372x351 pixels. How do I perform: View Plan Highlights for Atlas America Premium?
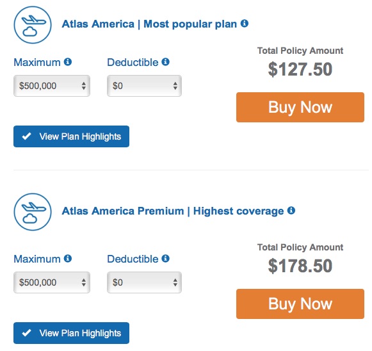click(x=72, y=333)
